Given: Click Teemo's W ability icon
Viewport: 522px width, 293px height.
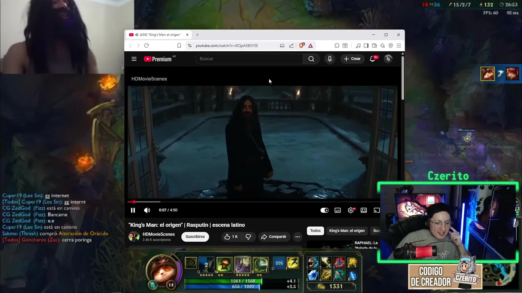Looking at the screenshot, I should [224, 264].
